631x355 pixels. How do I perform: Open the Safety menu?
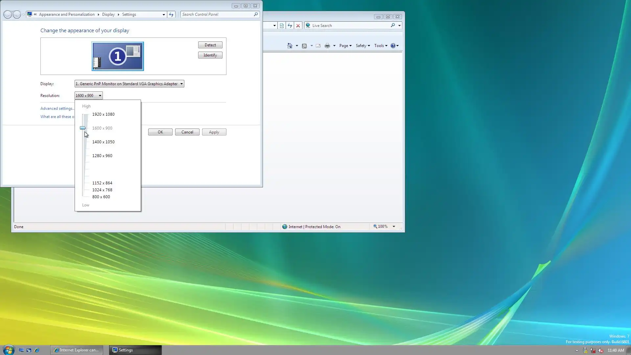tap(362, 46)
